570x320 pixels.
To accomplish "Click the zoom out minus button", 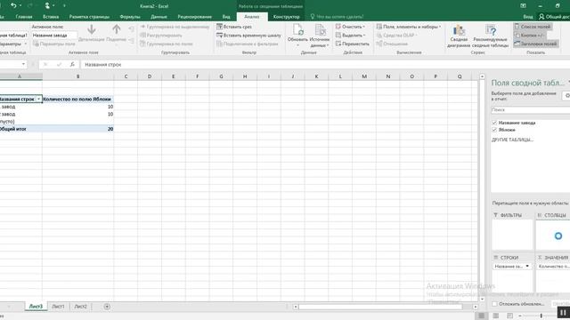I will (520, 316).
